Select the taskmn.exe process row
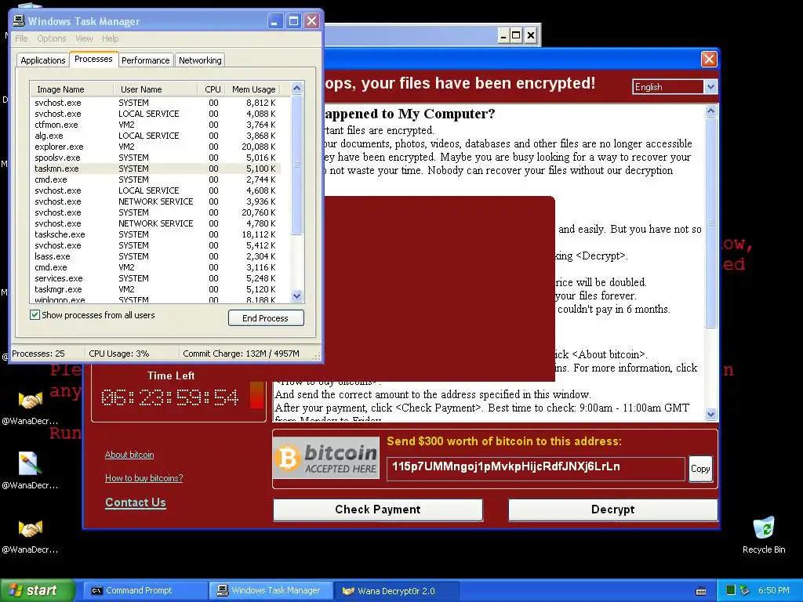803x602 pixels. 156,169
